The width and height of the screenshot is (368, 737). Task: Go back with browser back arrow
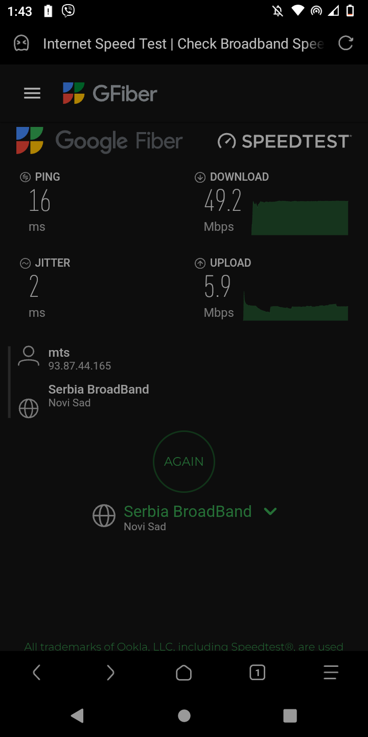pos(37,673)
